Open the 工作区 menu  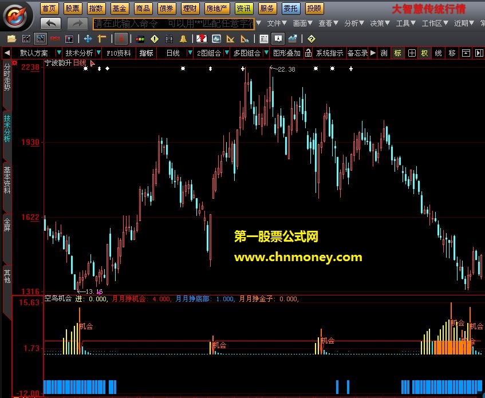pos(435,23)
